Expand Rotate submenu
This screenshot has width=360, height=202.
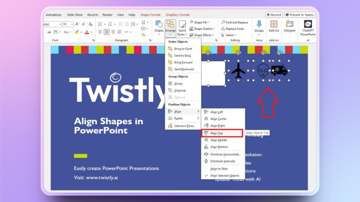coord(183,118)
